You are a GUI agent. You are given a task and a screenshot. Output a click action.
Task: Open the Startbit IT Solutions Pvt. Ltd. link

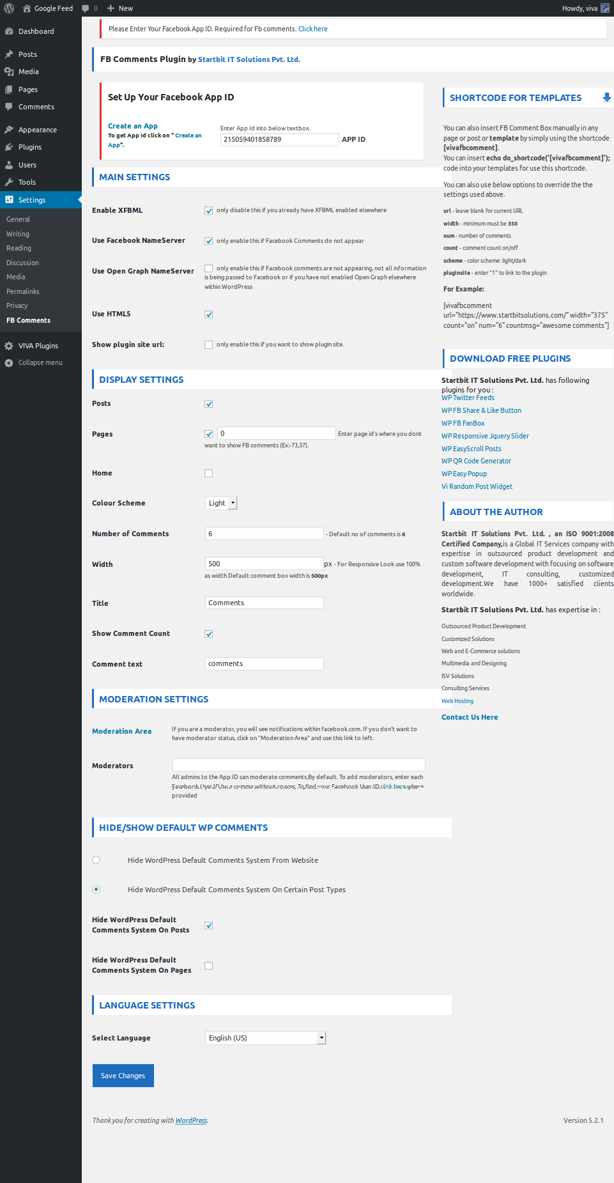[249, 59]
